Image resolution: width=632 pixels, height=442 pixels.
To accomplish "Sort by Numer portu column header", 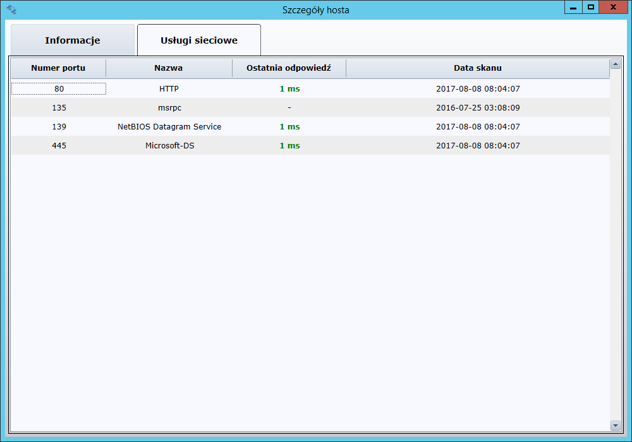I will [58, 68].
